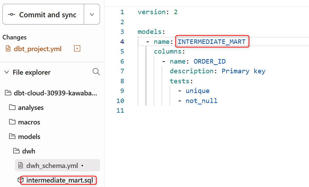Click the root project folder icon
The image size is (309, 187).
8,93
